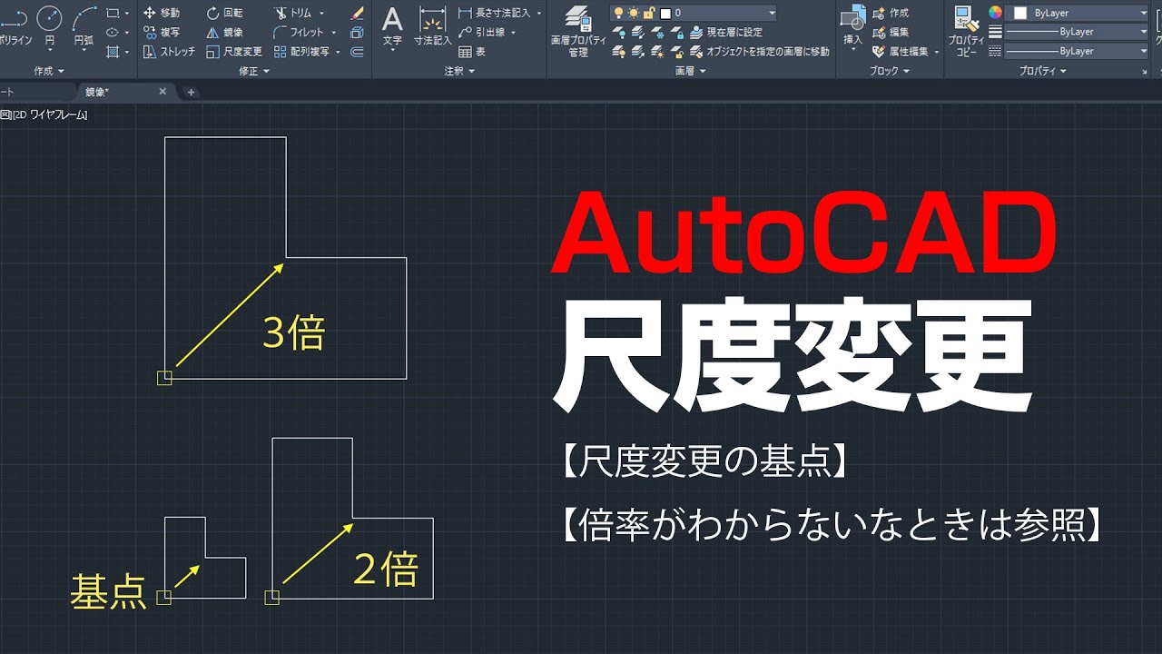Image resolution: width=1162 pixels, height=654 pixels.
Task: Select the Scale (尺度変更) tool
Action: [234, 52]
